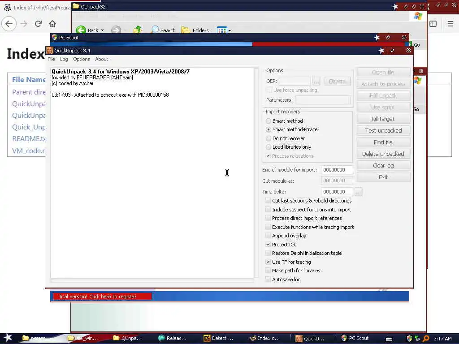
Task: Click Find file button
Action: [x=383, y=142]
